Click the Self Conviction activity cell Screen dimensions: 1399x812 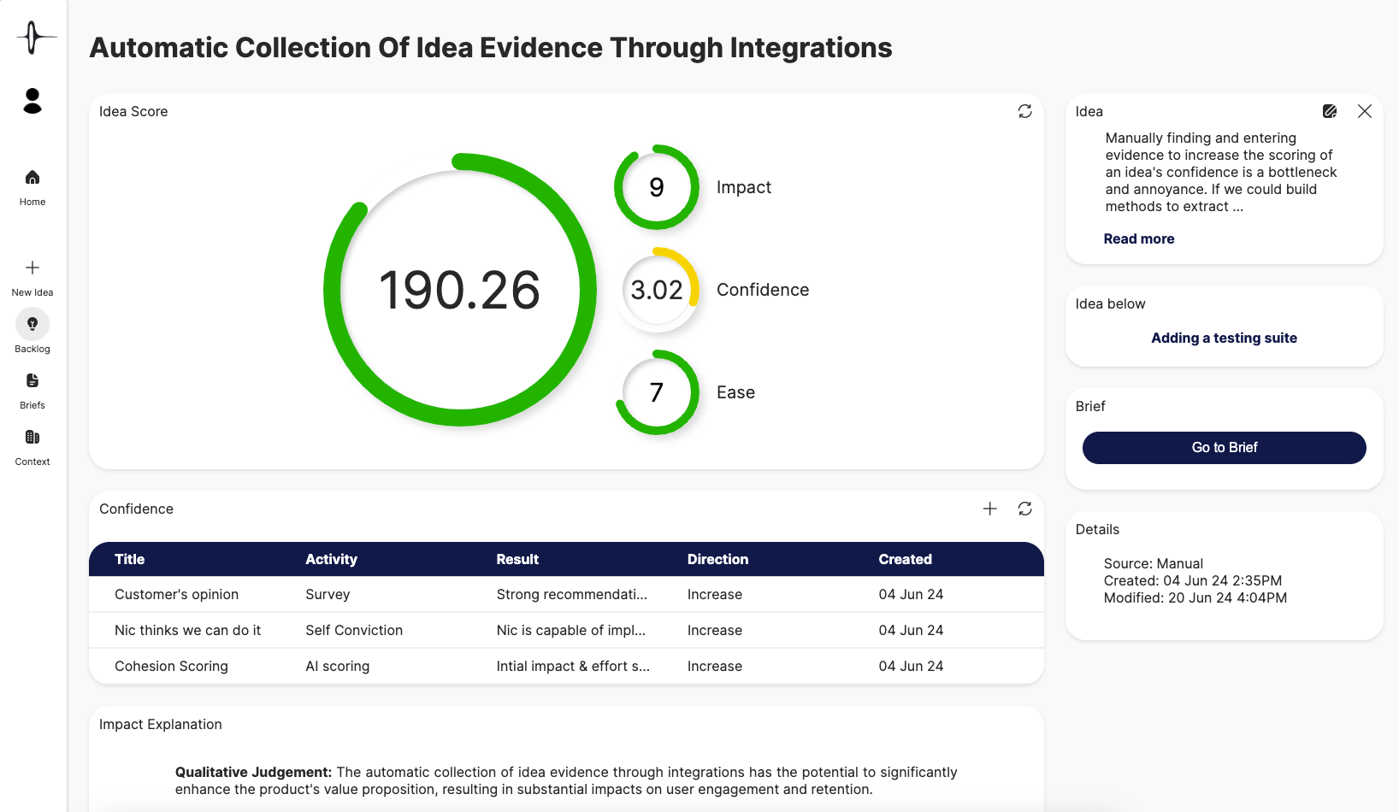click(354, 630)
